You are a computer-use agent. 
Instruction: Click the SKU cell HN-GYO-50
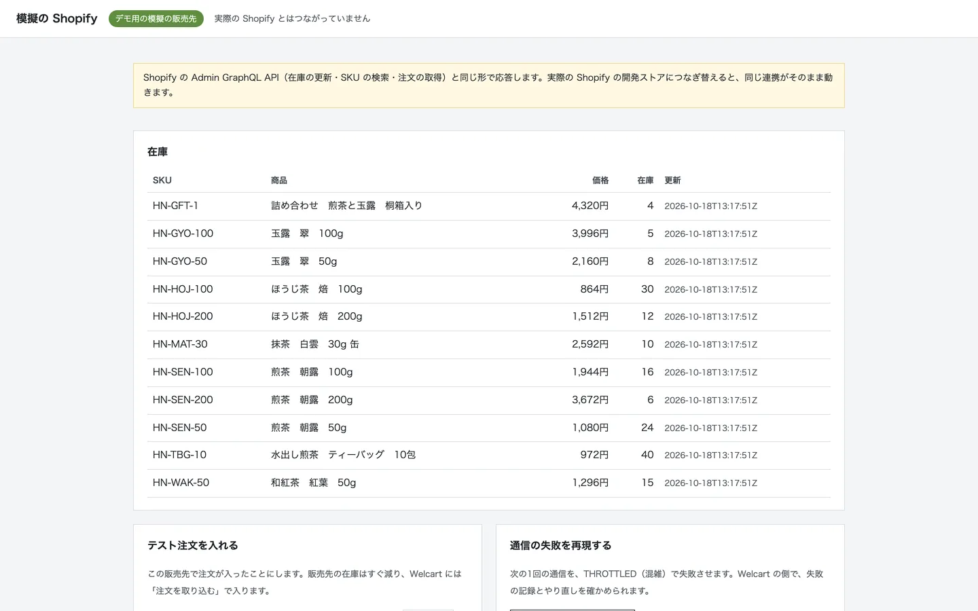(180, 261)
